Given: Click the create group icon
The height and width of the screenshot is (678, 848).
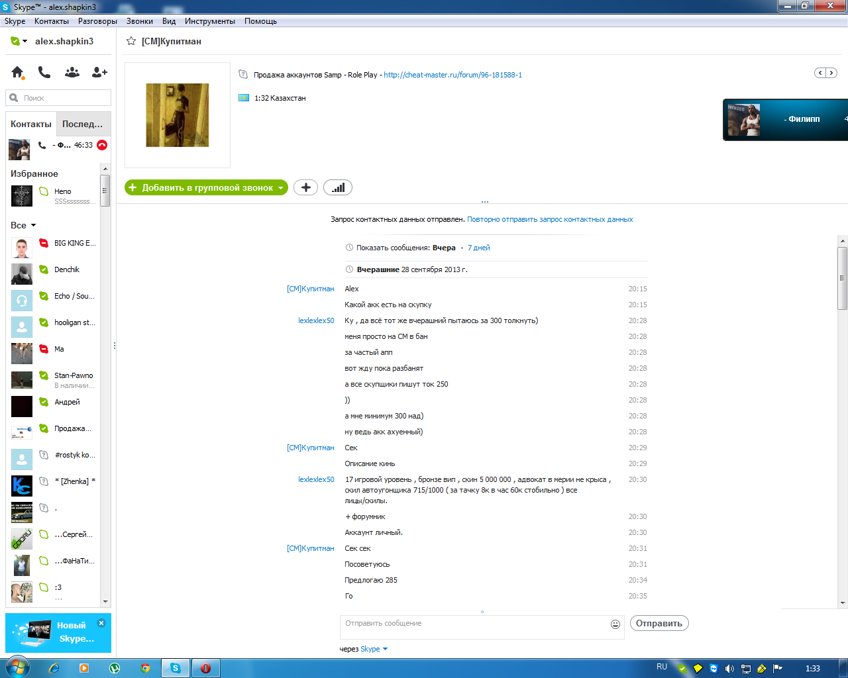Looking at the screenshot, I should (x=72, y=72).
